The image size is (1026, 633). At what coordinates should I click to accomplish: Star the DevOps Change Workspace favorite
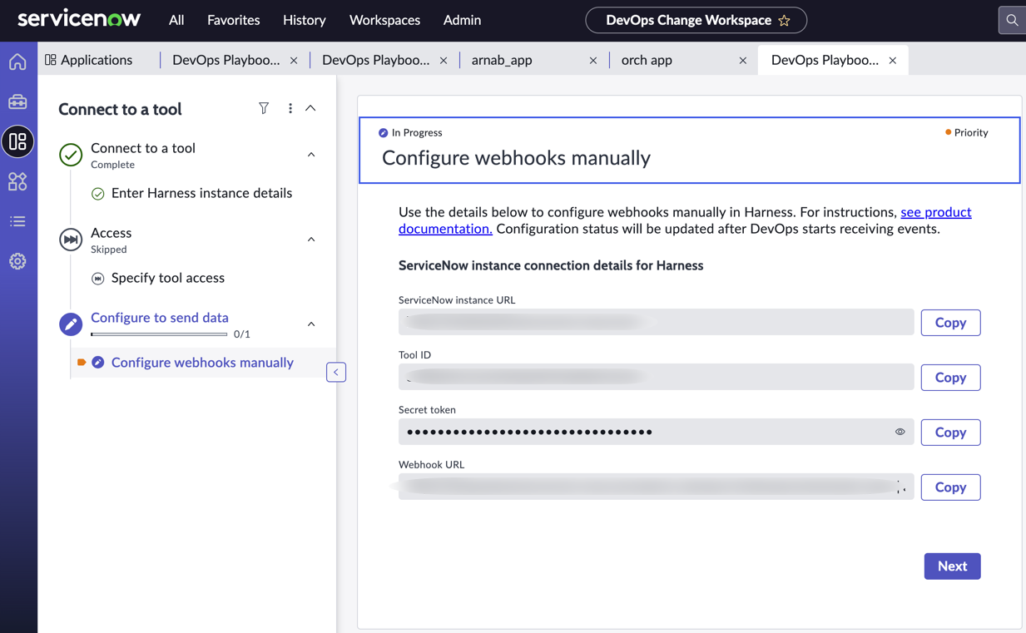[x=784, y=20]
